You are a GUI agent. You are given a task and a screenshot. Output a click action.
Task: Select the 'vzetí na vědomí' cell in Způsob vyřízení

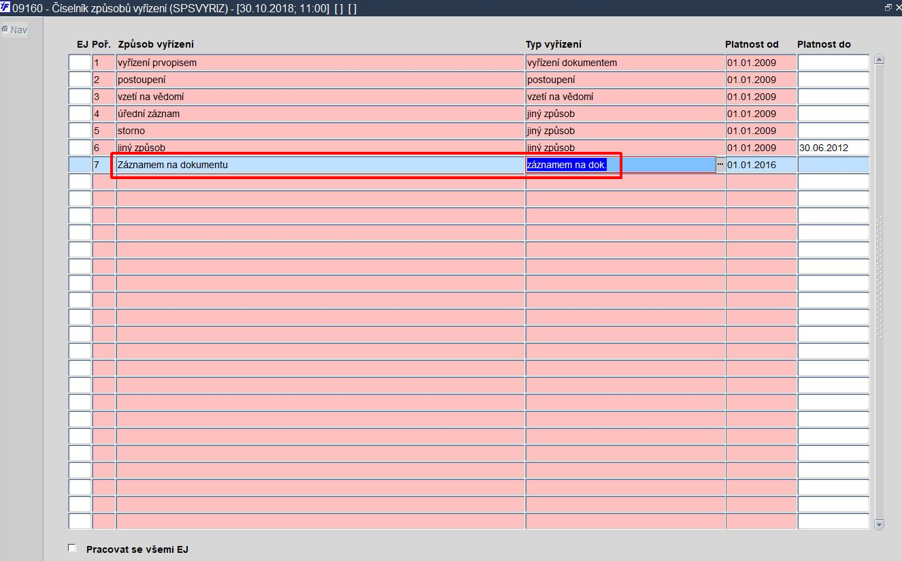coord(320,97)
